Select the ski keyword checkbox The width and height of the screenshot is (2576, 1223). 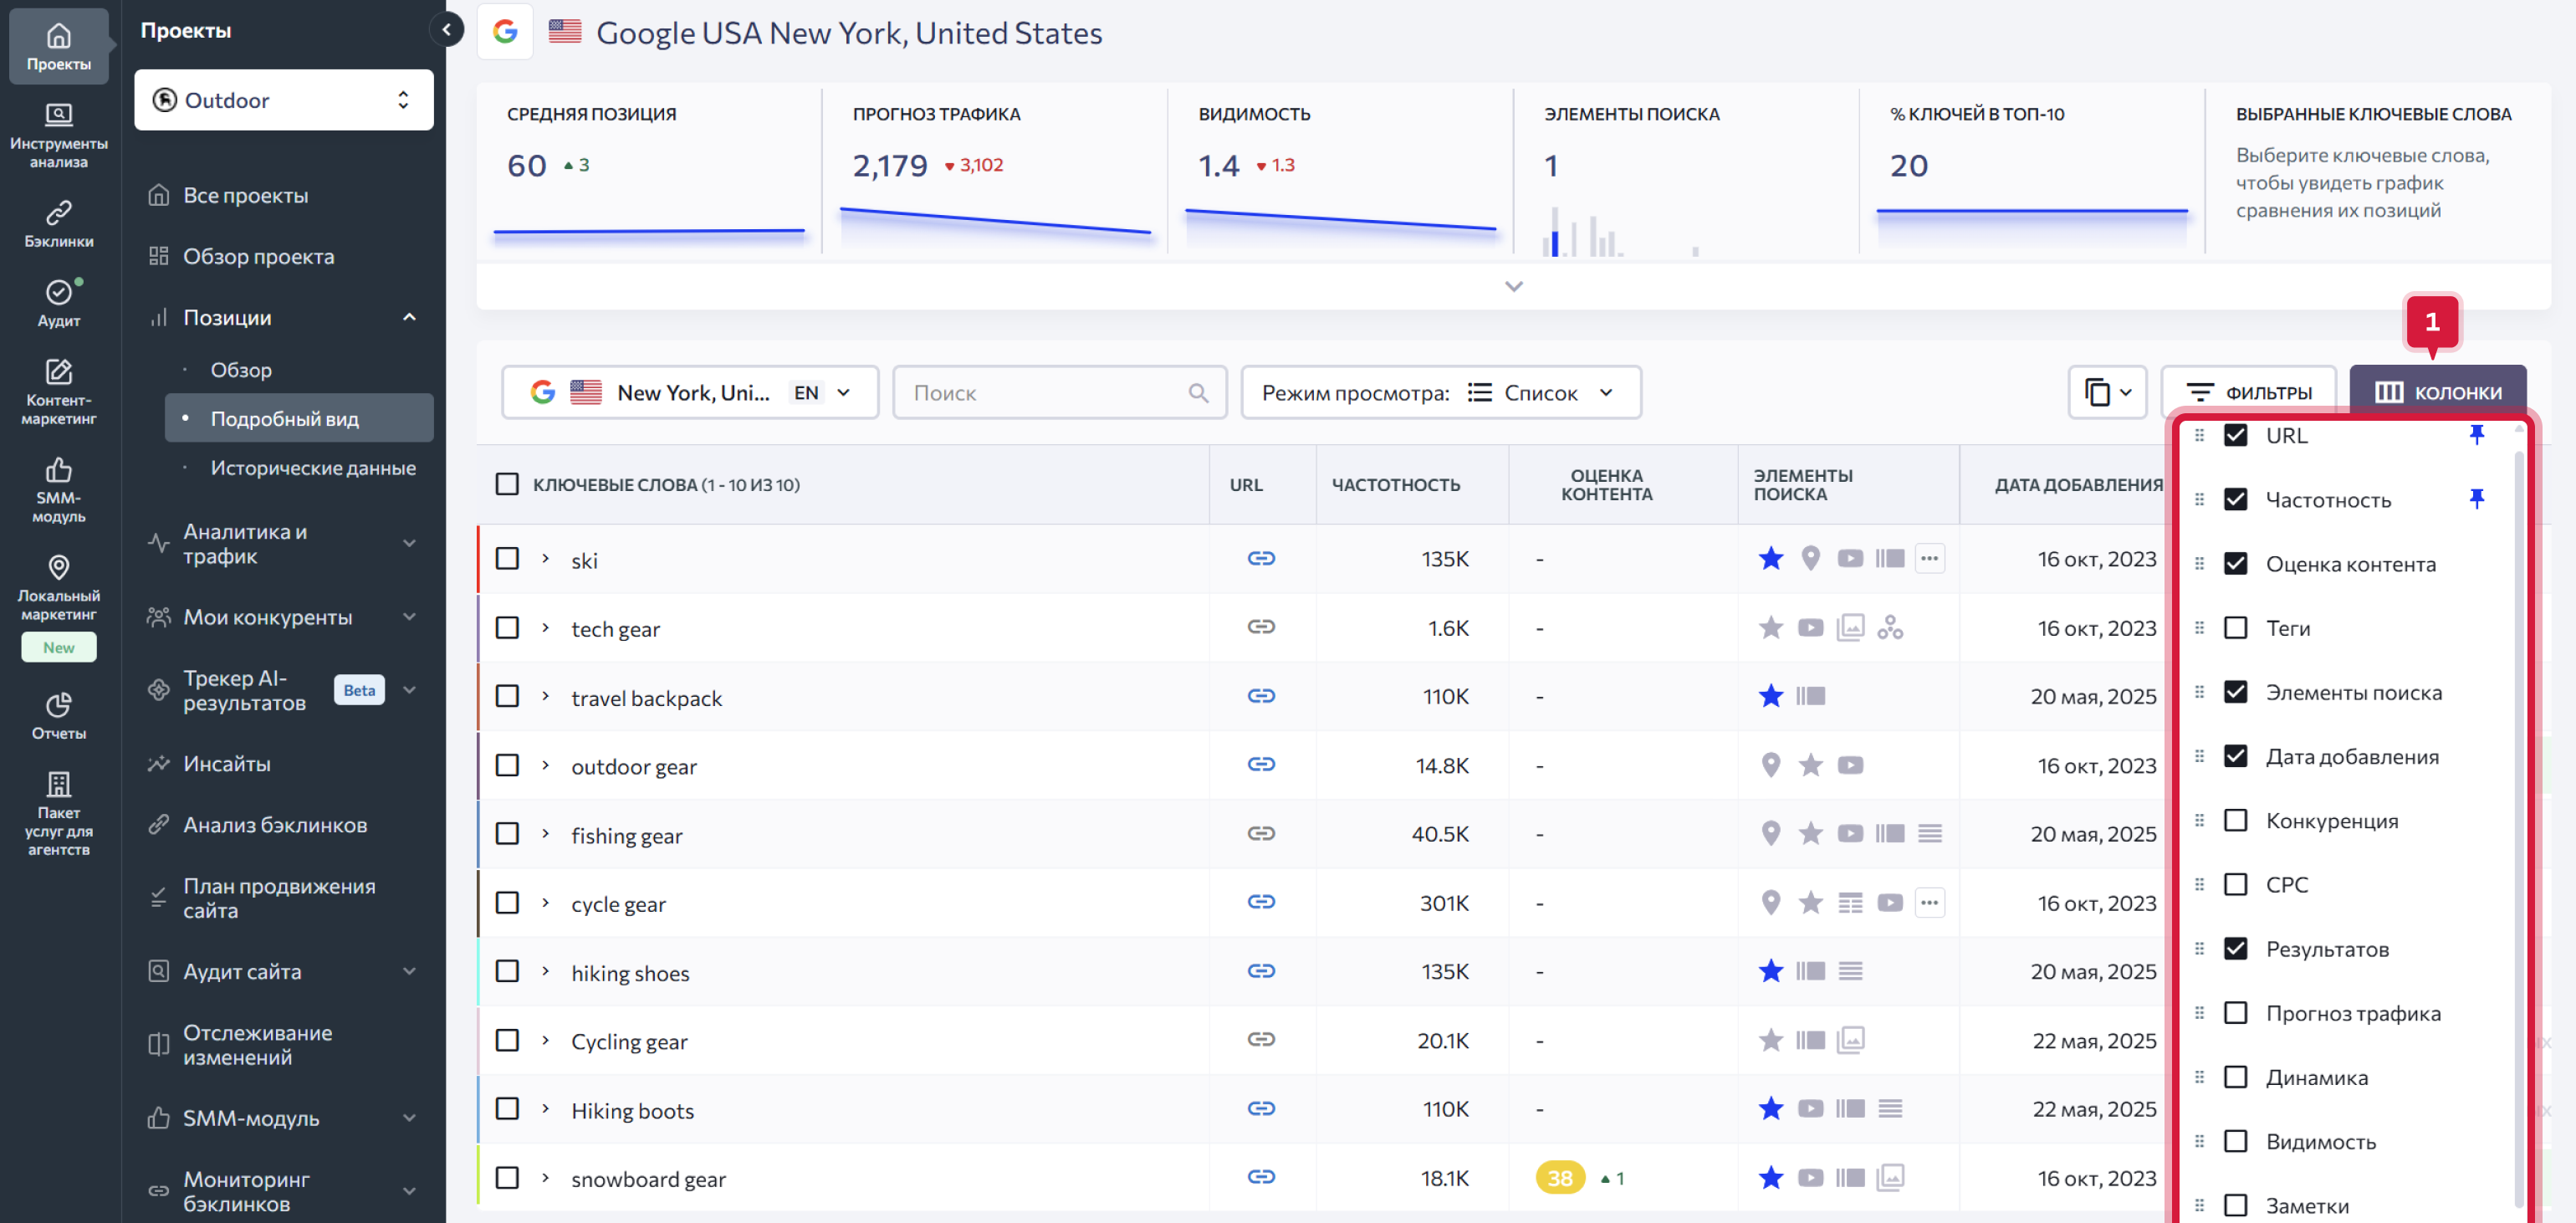[507, 558]
